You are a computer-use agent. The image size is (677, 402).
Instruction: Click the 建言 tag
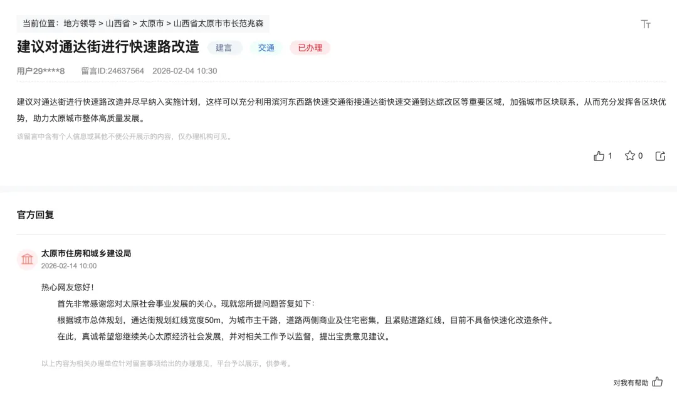point(224,48)
